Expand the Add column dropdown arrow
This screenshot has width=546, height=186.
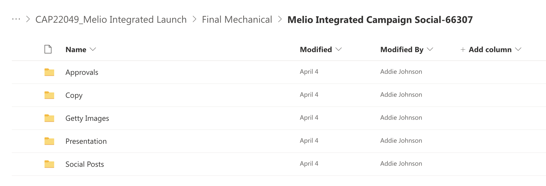[x=518, y=49]
